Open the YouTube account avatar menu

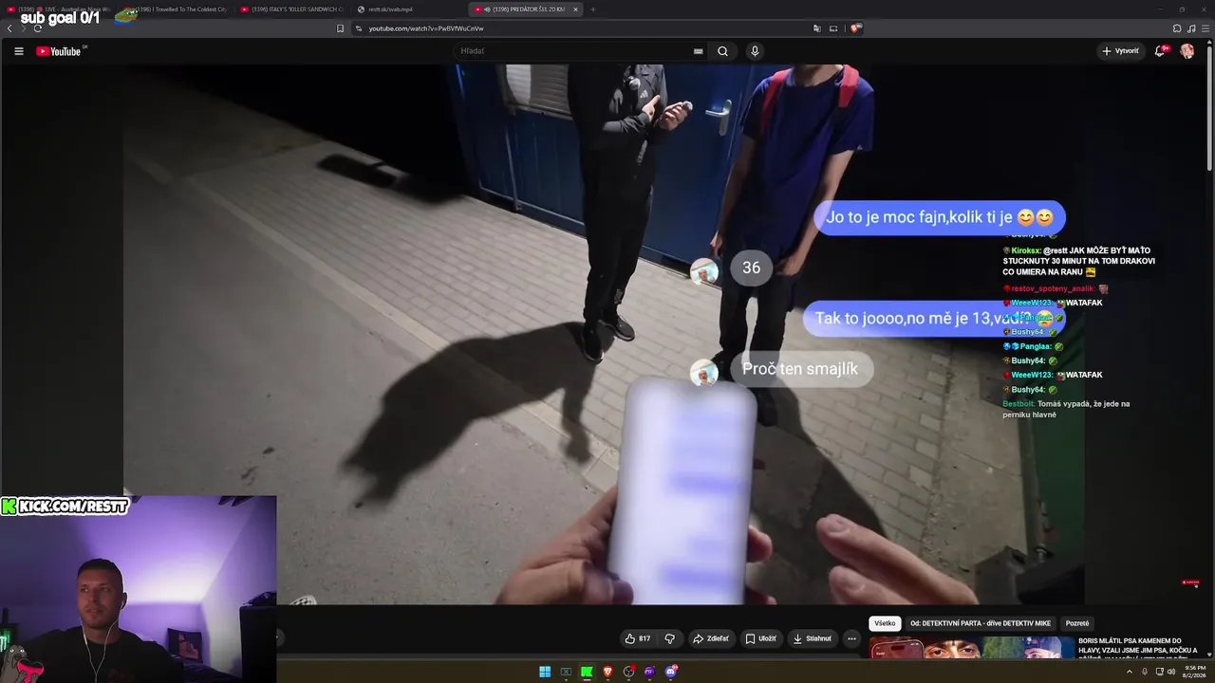coord(1187,51)
